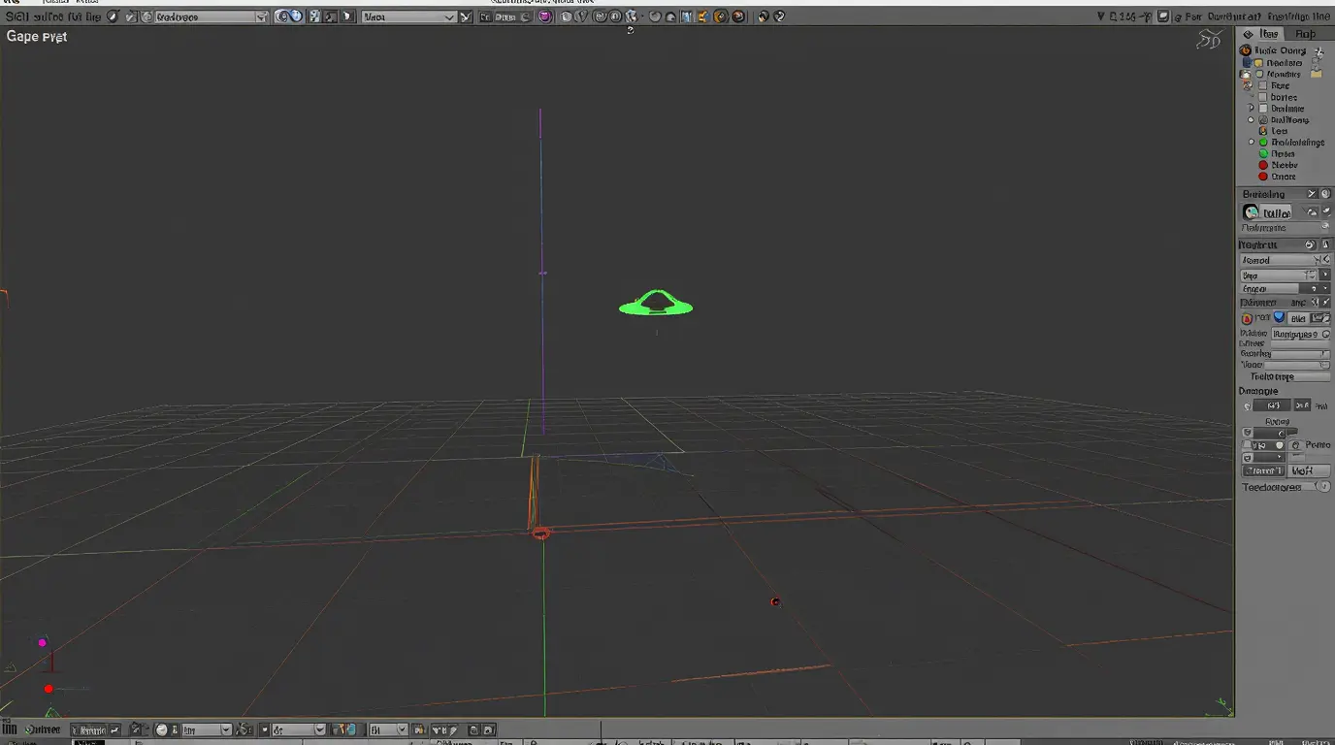
Task: Select the last red-dot row in the outliner
Action: tap(1278, 177)
